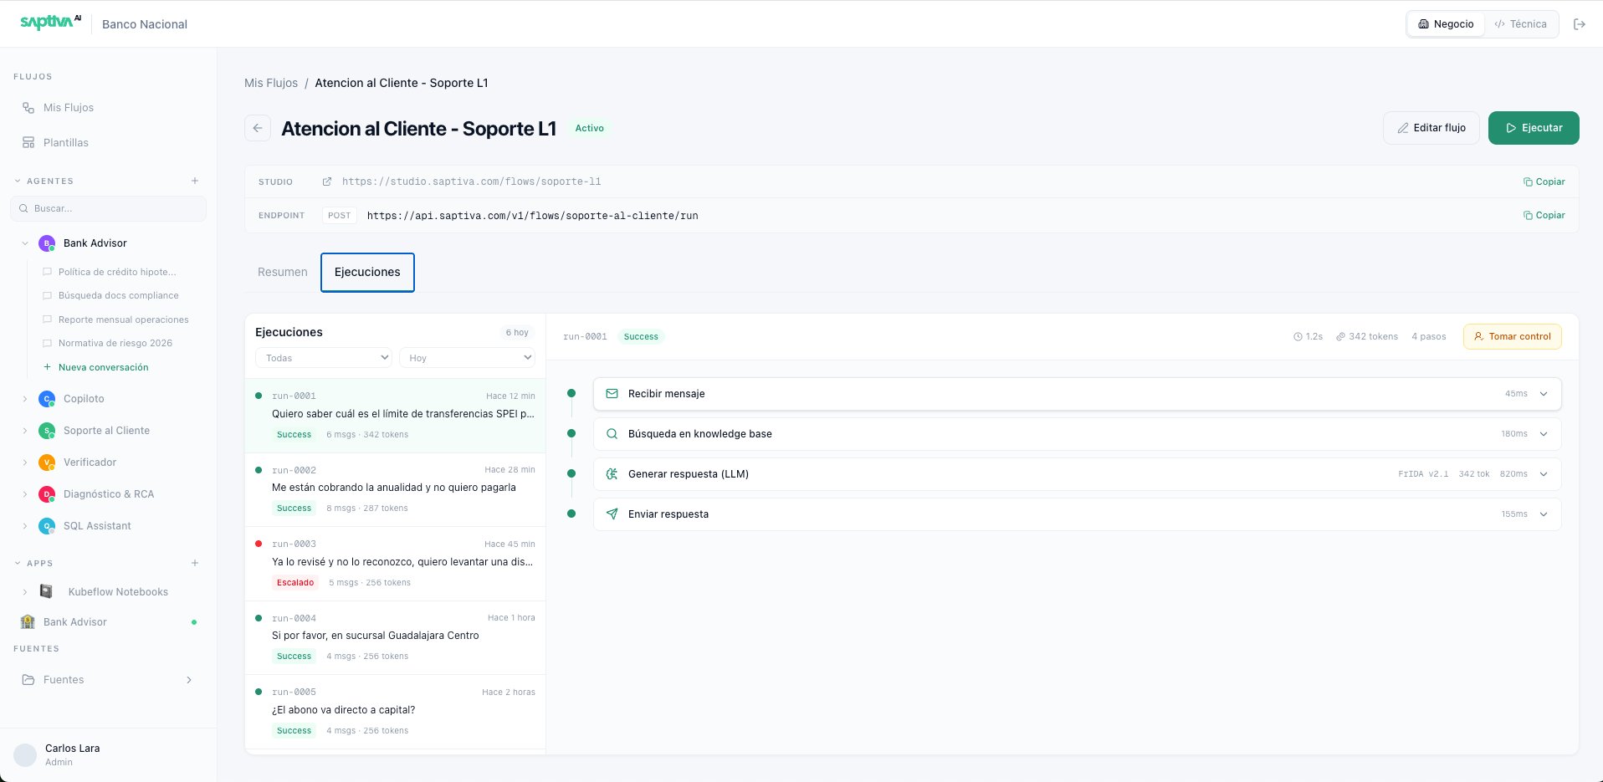
Task: Switch to the Resumen tab
Action: coord(281,272)
